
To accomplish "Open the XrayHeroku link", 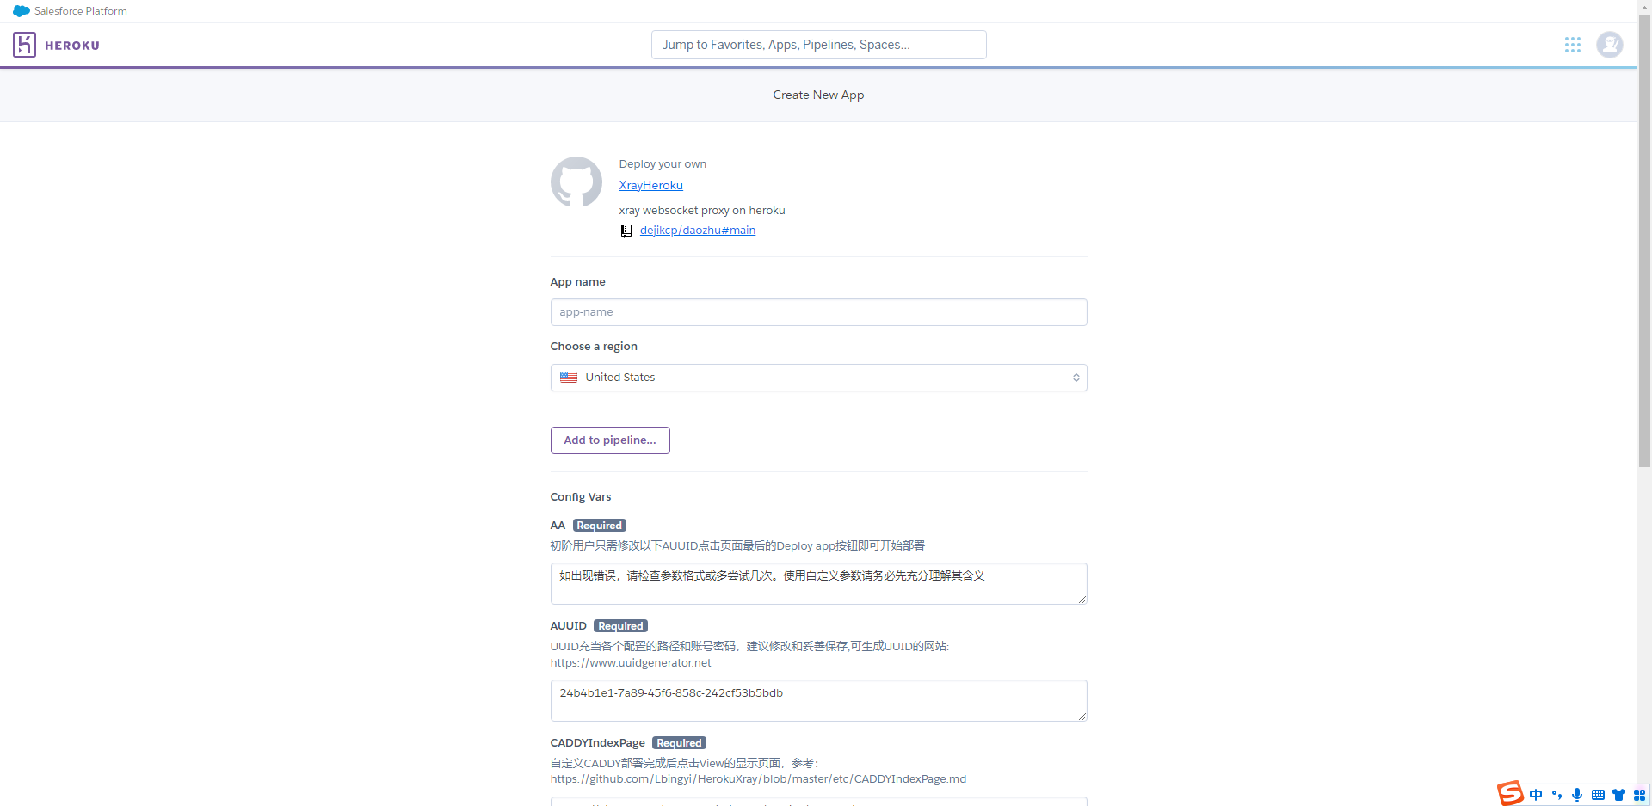I will [x=650, y=186].
